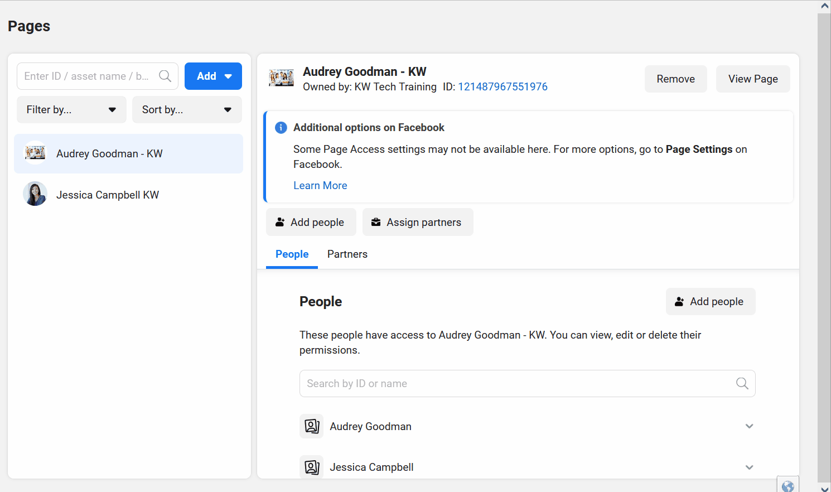The width and height of the screenshot is (831, 492).
Task: Select Audrey Goodman - KW page in list
Action: pos(129,153)
